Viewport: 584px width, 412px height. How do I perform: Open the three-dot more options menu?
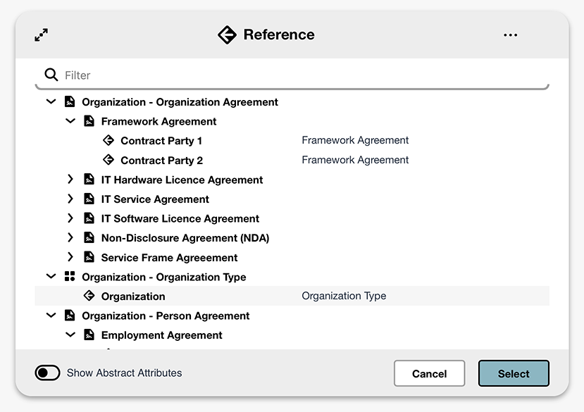511,35
